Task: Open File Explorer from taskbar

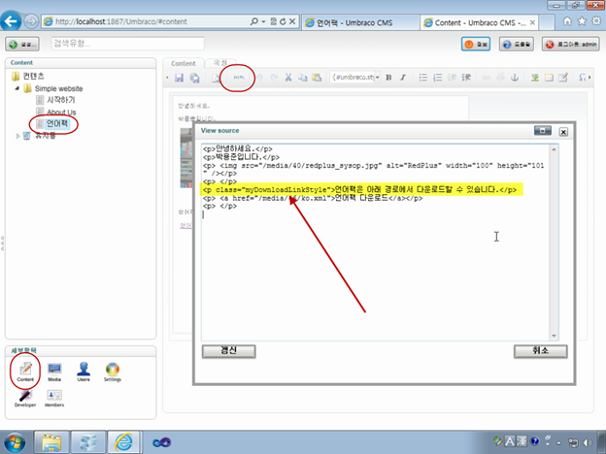Action: [x=51, y=442]
